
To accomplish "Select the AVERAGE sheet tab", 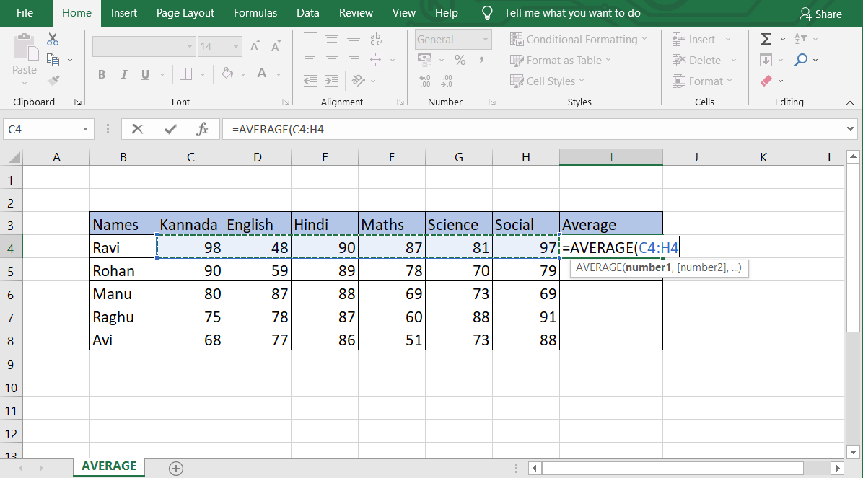I will click(x=108, y=466).
